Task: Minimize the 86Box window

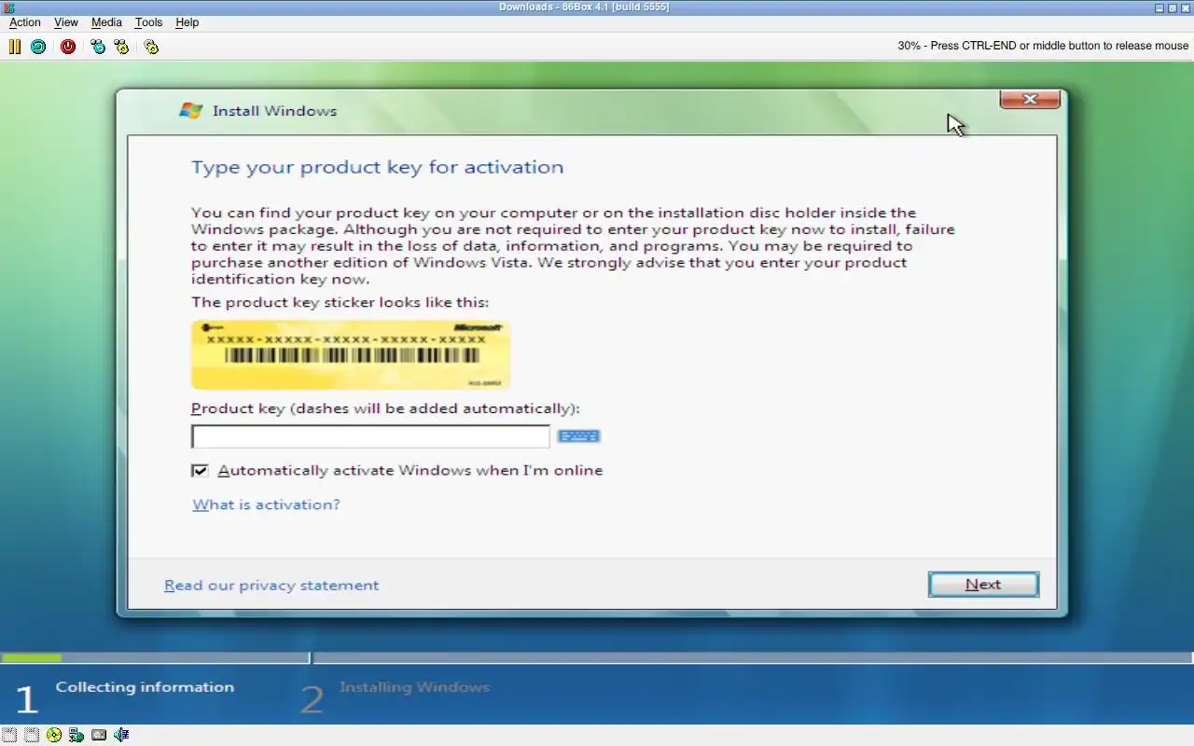Action: [x=1159, y=7]
